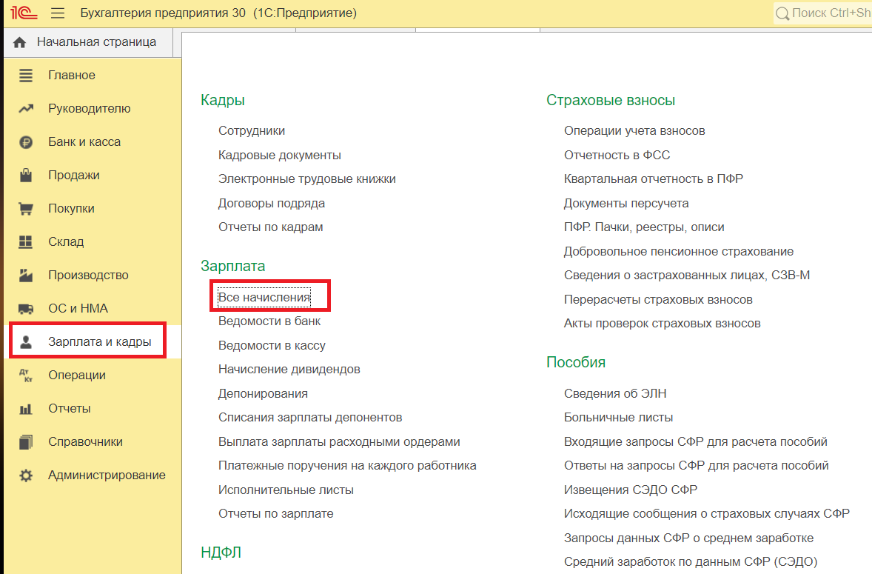
Task: Open Акты проверок страховых взносов
Action: click(663, 324)
